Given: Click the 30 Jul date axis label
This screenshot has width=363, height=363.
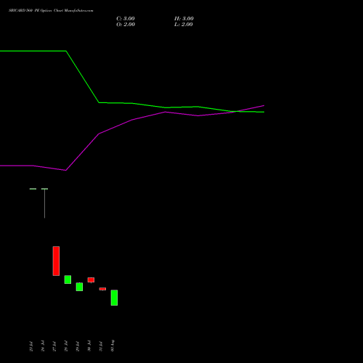Looking at the screenshot, I should tap(89, 346).
